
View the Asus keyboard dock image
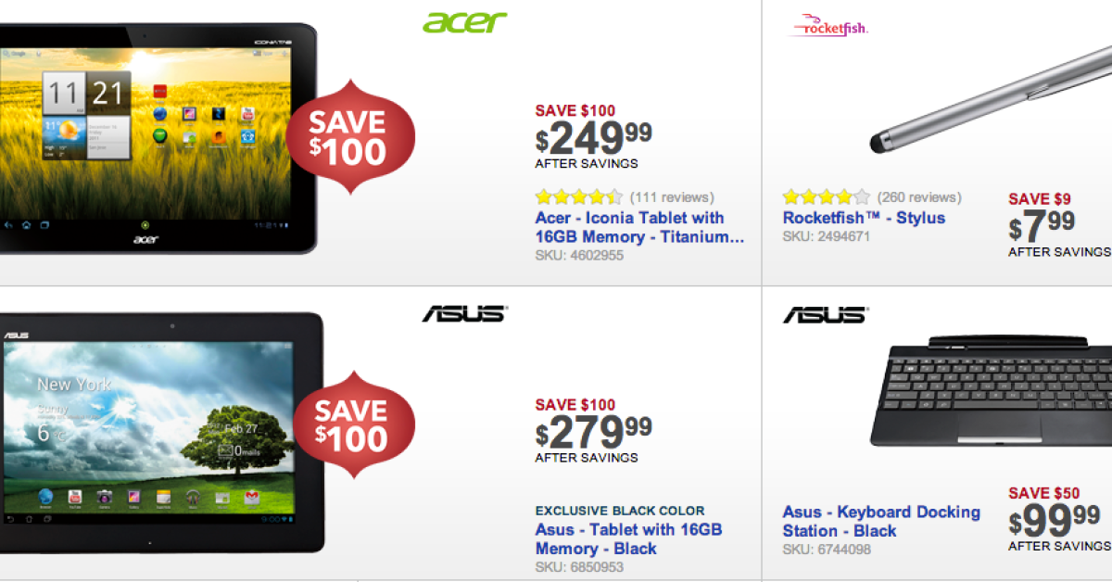click(992, 394)
